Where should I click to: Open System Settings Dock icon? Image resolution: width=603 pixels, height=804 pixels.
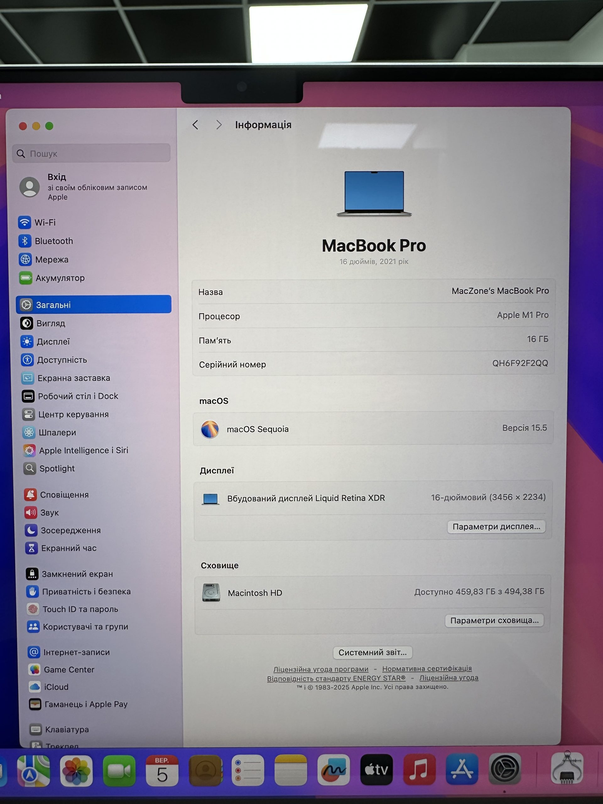coord(505,769)
